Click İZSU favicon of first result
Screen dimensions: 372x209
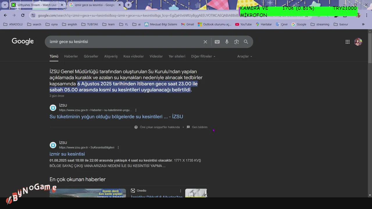[x=53, y=108]
